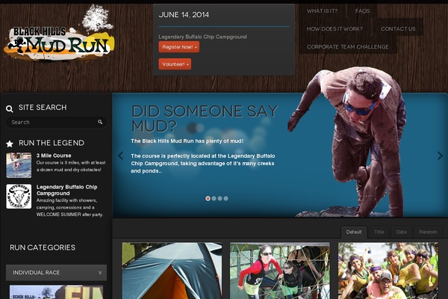Switch to the Title sort tab
Viewport: 448px width, 299px height.
pos(379,232)
